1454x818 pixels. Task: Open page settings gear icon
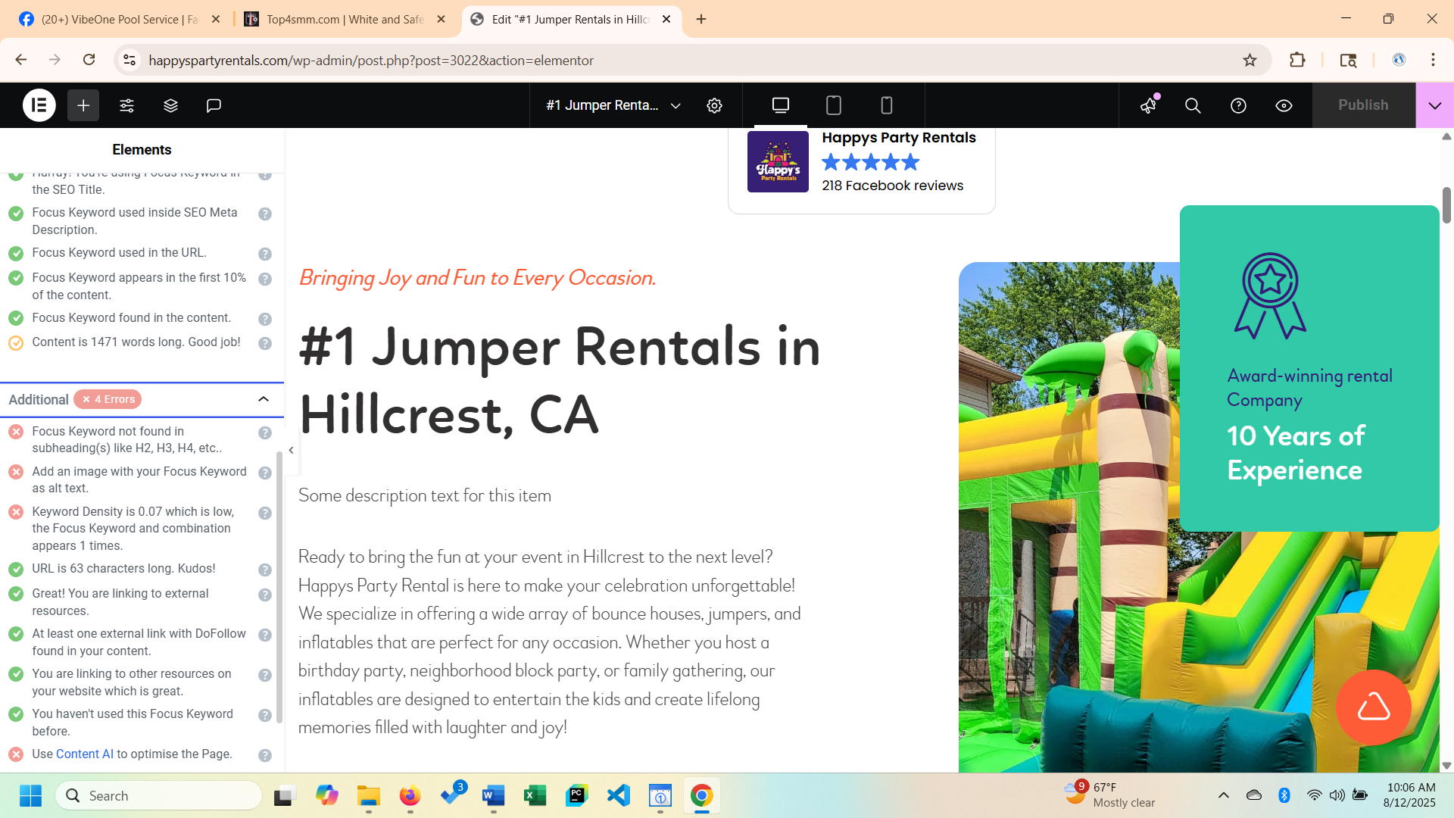(x=714, y=105)
